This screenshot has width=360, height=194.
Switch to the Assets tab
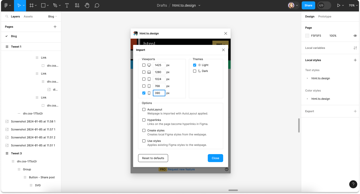click(28, 16)
